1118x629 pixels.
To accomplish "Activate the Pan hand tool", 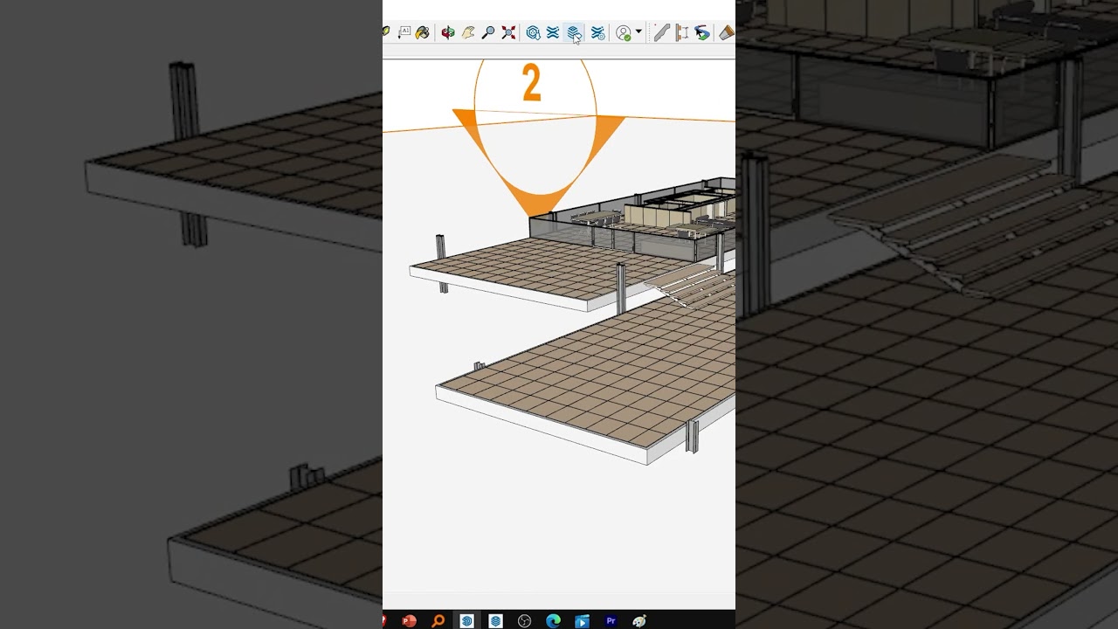I will [x=468, y=32].
